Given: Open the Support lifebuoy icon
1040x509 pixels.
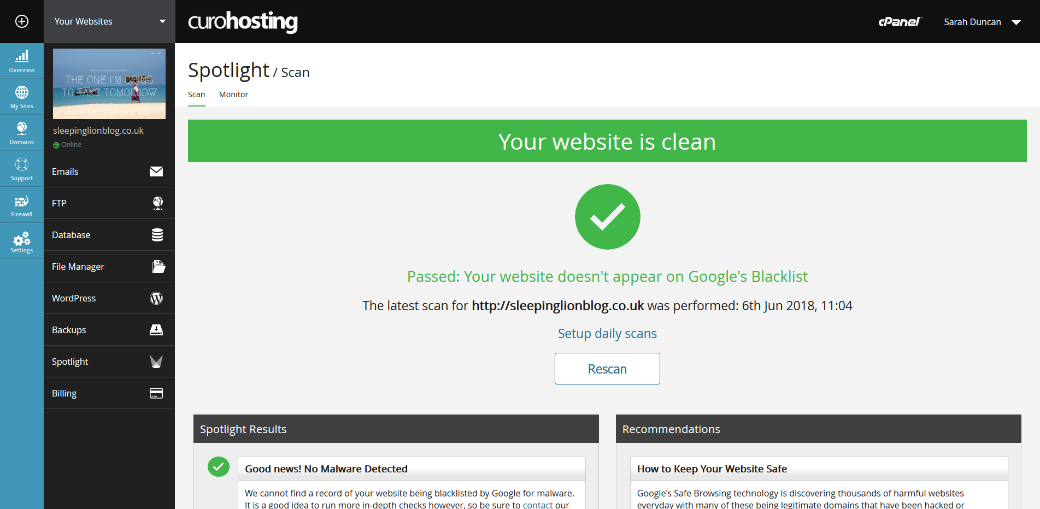Looking at the screenshot, I should point(22,169).
